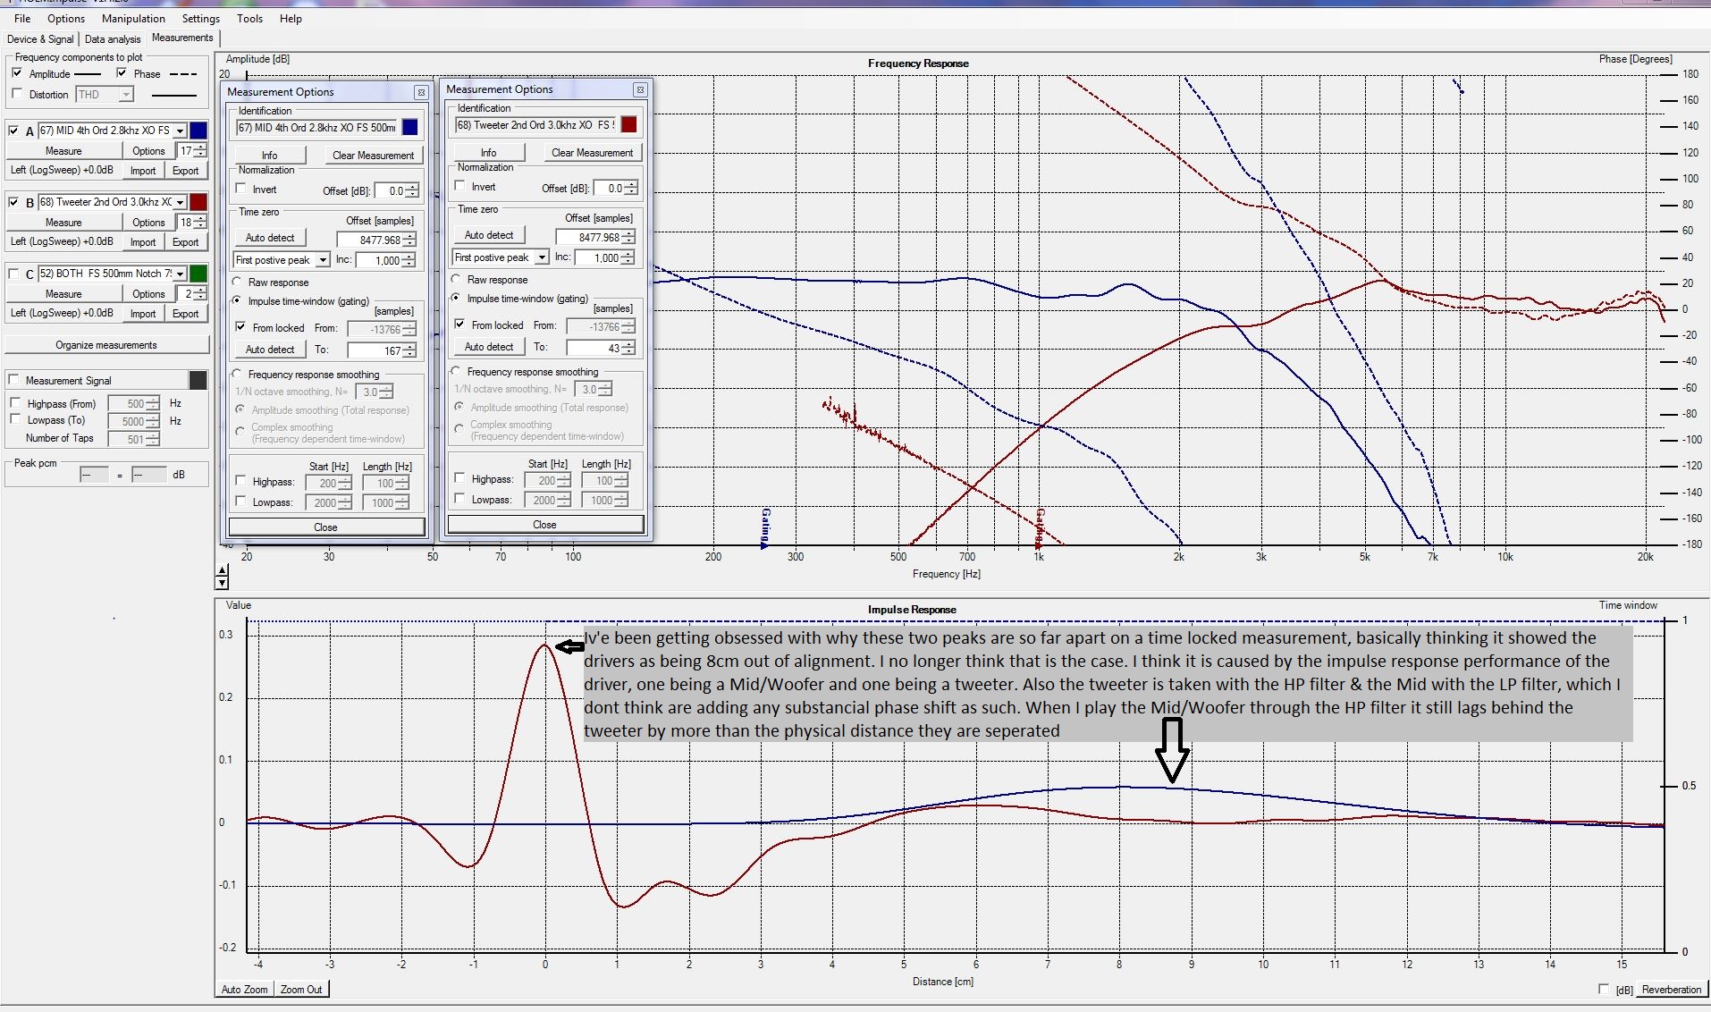Increment measurement A number spinner
The image size is (1711, 1012).
pyautogui.click(x=201, y=147)
